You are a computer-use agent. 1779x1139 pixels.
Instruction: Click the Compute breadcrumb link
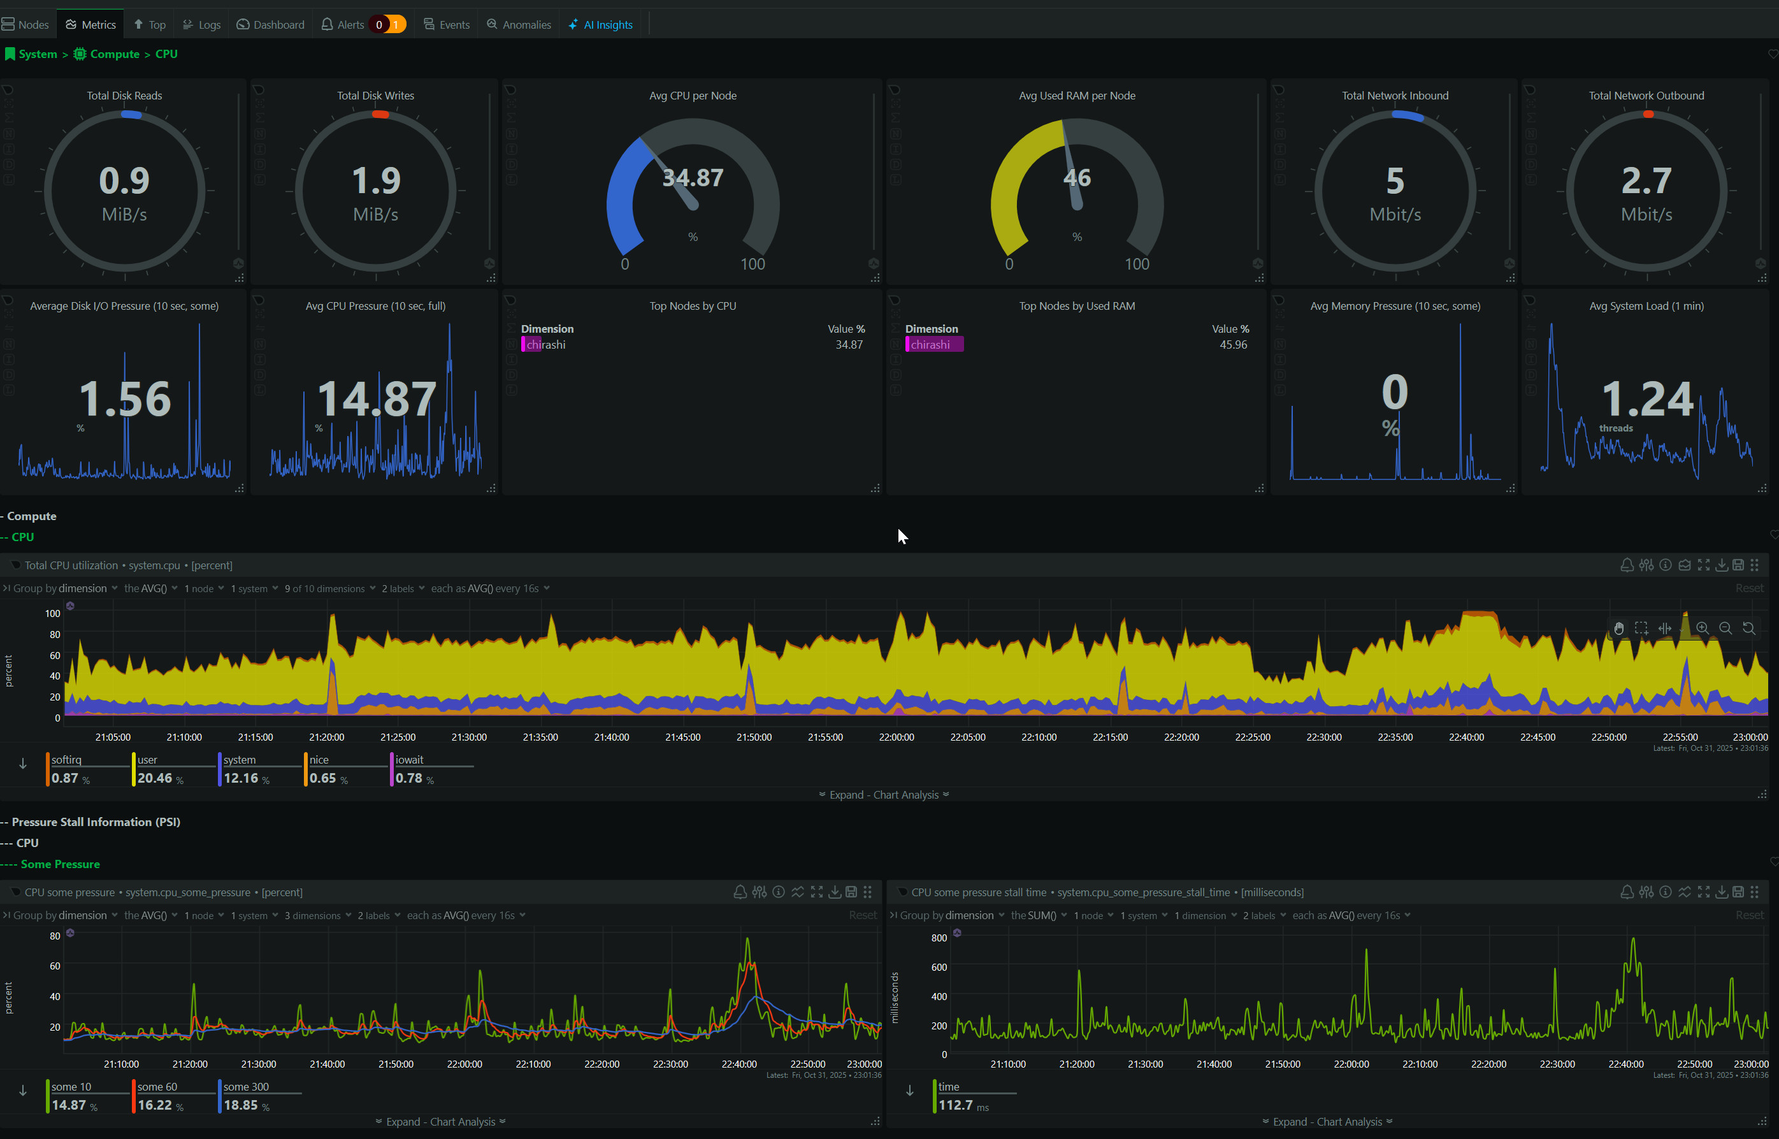click(x=114, y=54)
